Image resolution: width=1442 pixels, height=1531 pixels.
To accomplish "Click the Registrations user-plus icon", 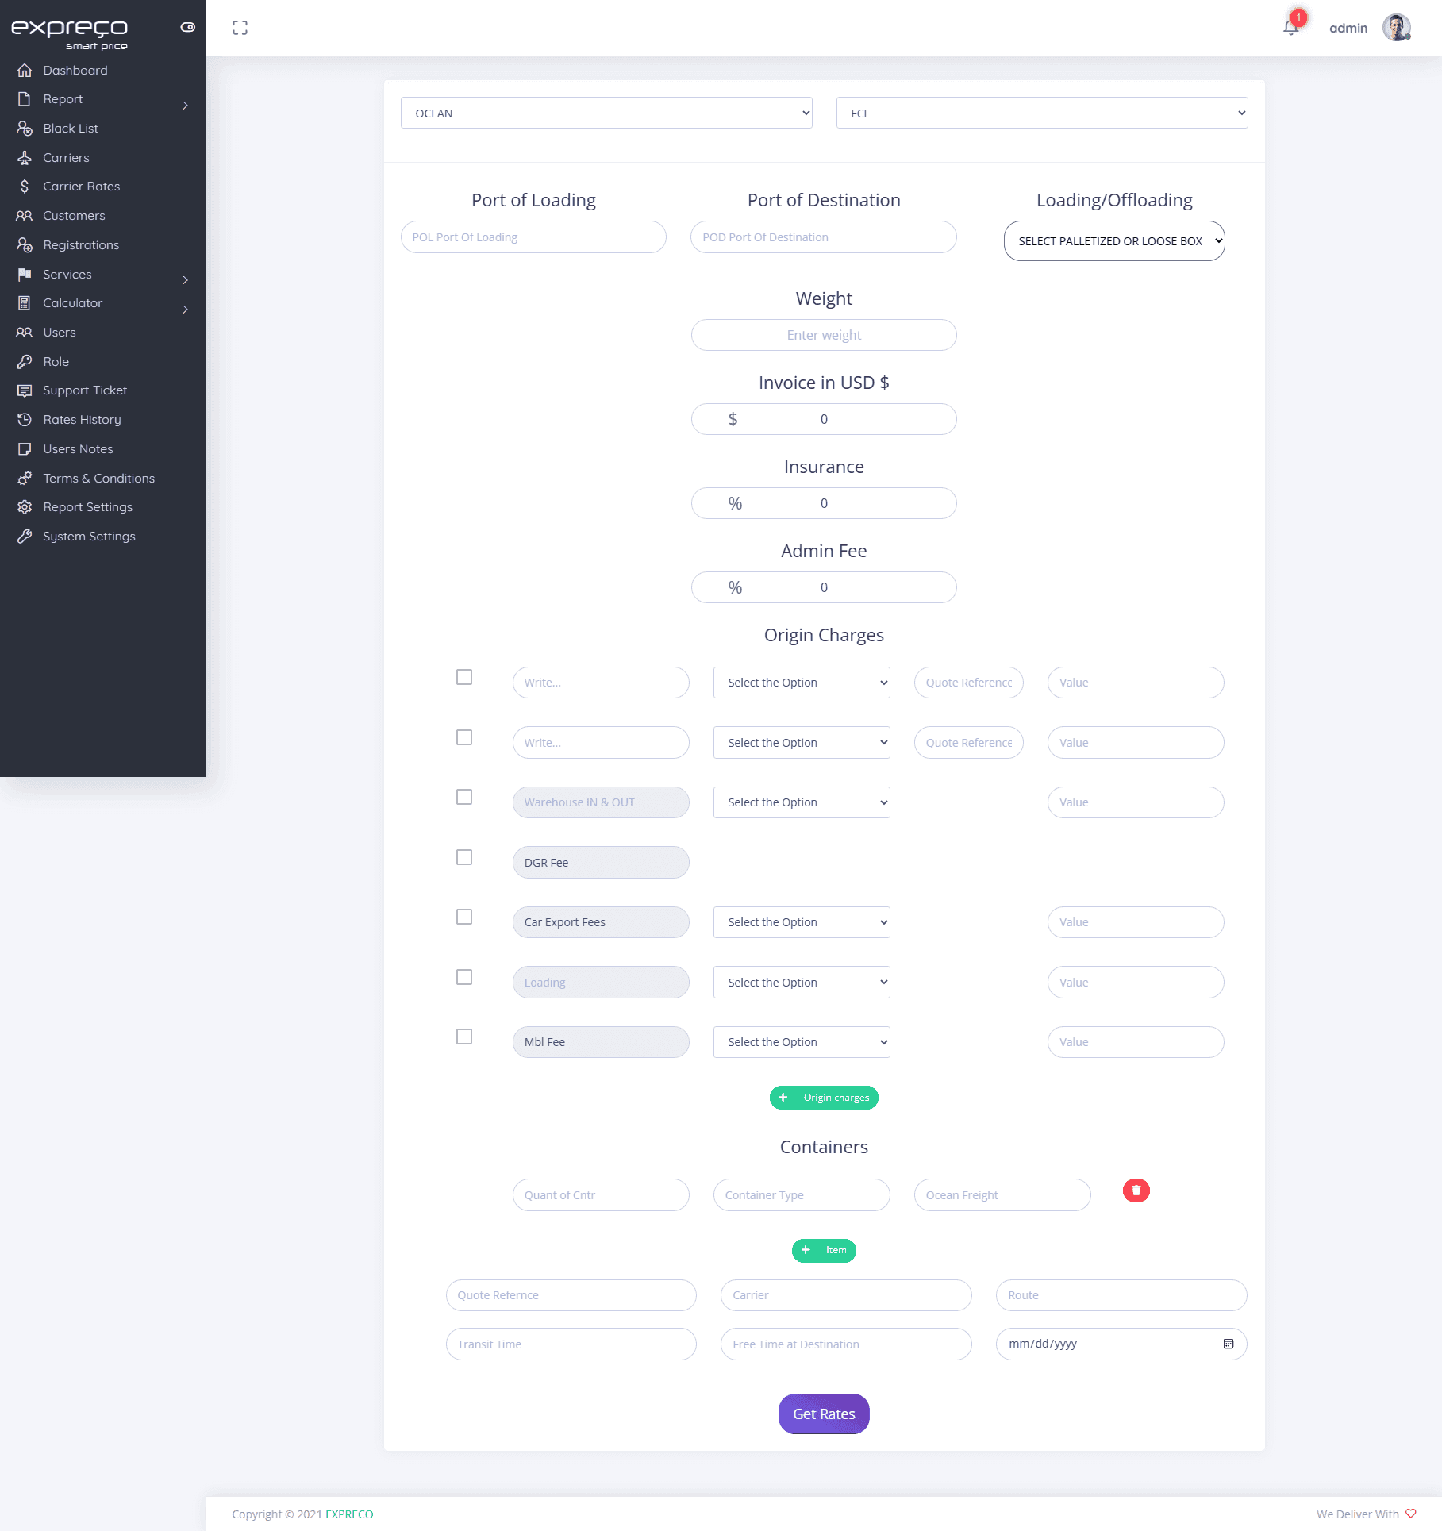I will tap(25, 245).
